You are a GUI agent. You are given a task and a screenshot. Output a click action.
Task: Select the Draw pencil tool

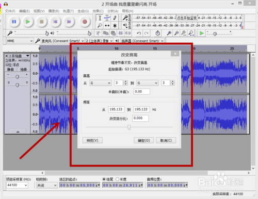115,18
